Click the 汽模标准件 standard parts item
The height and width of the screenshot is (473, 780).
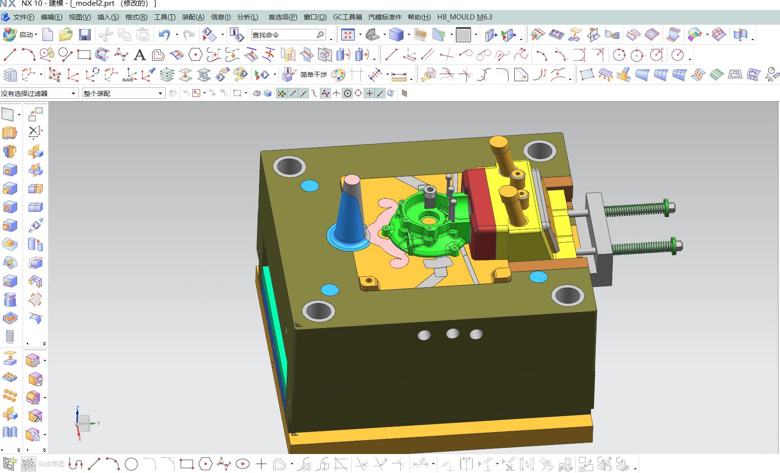pos(385,17)
